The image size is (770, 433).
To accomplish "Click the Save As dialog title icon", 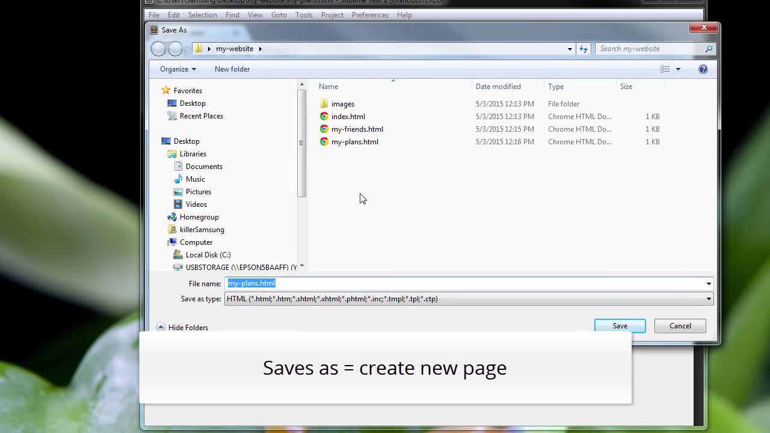I will [154, 29].
